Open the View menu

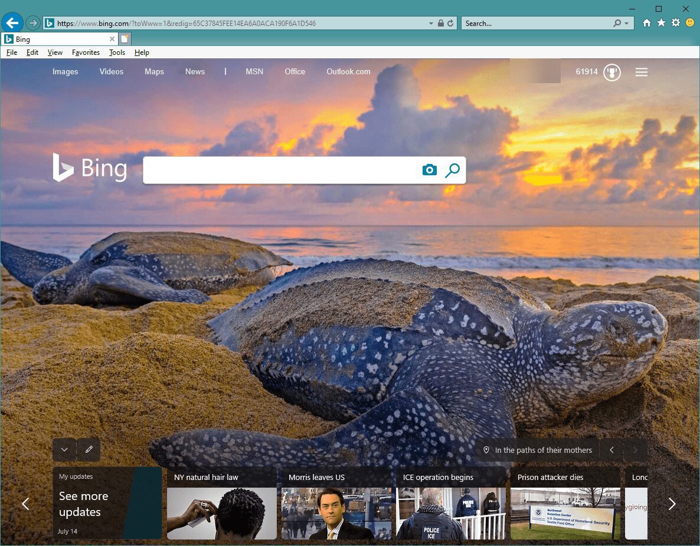(x=55, y=52)
